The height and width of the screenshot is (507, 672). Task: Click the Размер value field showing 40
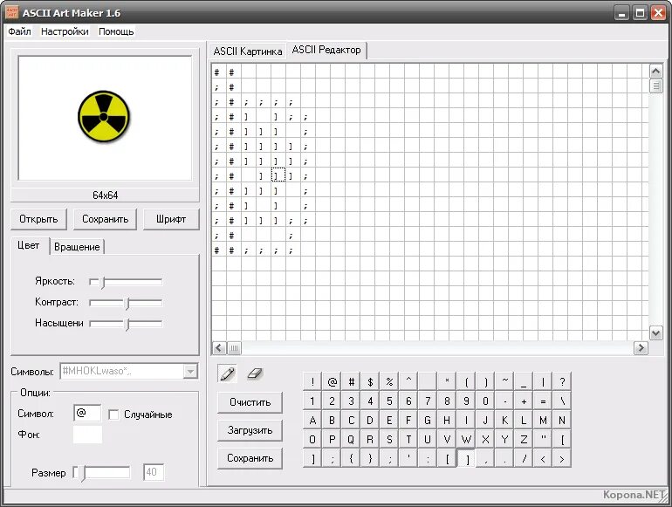click(153, 472)
